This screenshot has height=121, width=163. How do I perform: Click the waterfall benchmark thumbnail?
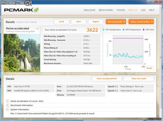[22, 53]
